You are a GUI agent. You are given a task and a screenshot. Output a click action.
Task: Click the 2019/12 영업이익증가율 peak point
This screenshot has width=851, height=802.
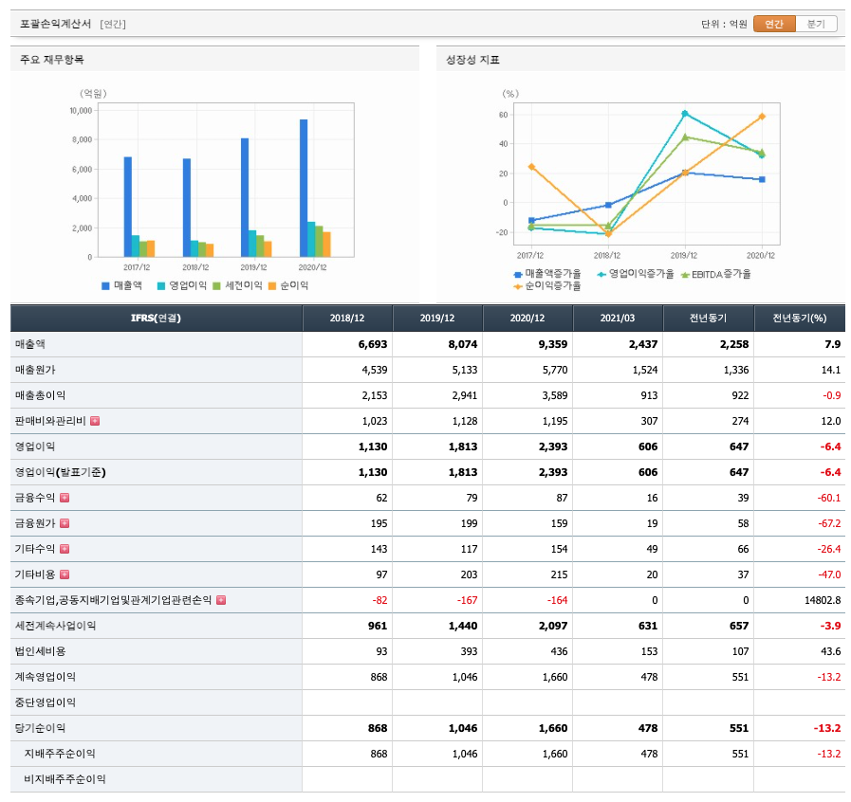tap(685, 114)
